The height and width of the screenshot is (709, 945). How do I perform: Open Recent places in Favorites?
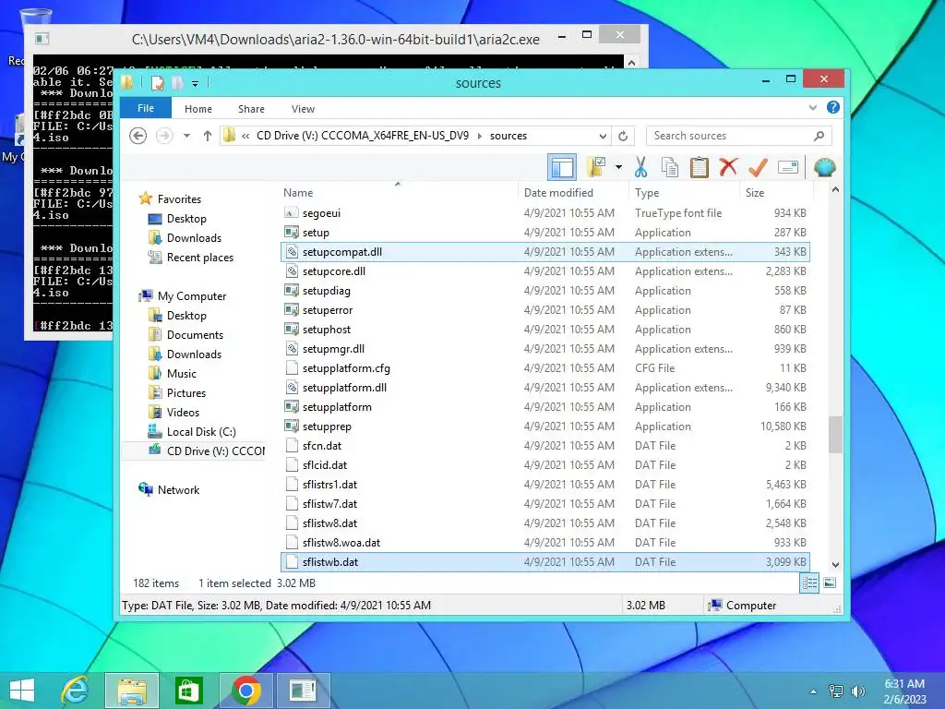point(199,258)
